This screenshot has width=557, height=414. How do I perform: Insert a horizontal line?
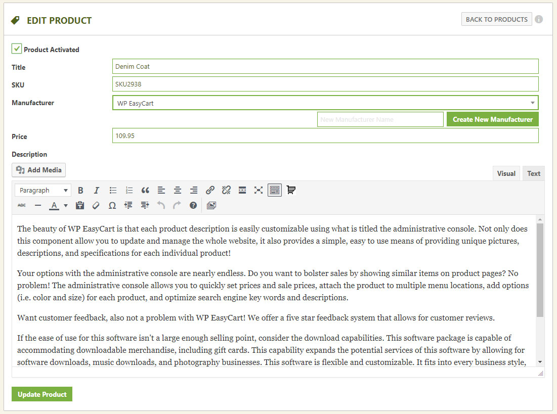[x=38, y=205]
